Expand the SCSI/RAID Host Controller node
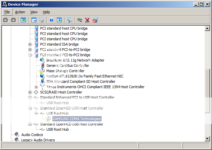Screen dimensions: 212x150 coord(30,92)
